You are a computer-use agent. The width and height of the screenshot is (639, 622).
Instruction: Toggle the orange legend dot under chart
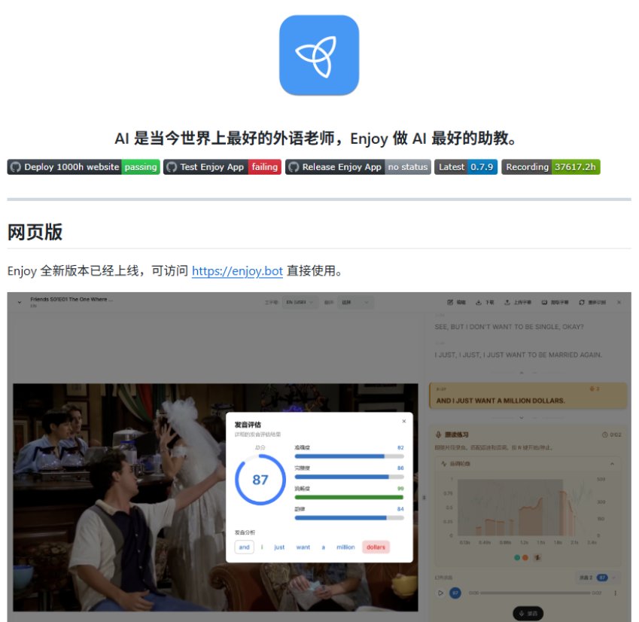click(525, 557)
